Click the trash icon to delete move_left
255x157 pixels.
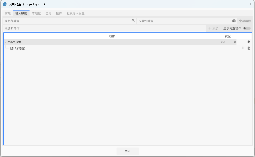coord(249,42)
